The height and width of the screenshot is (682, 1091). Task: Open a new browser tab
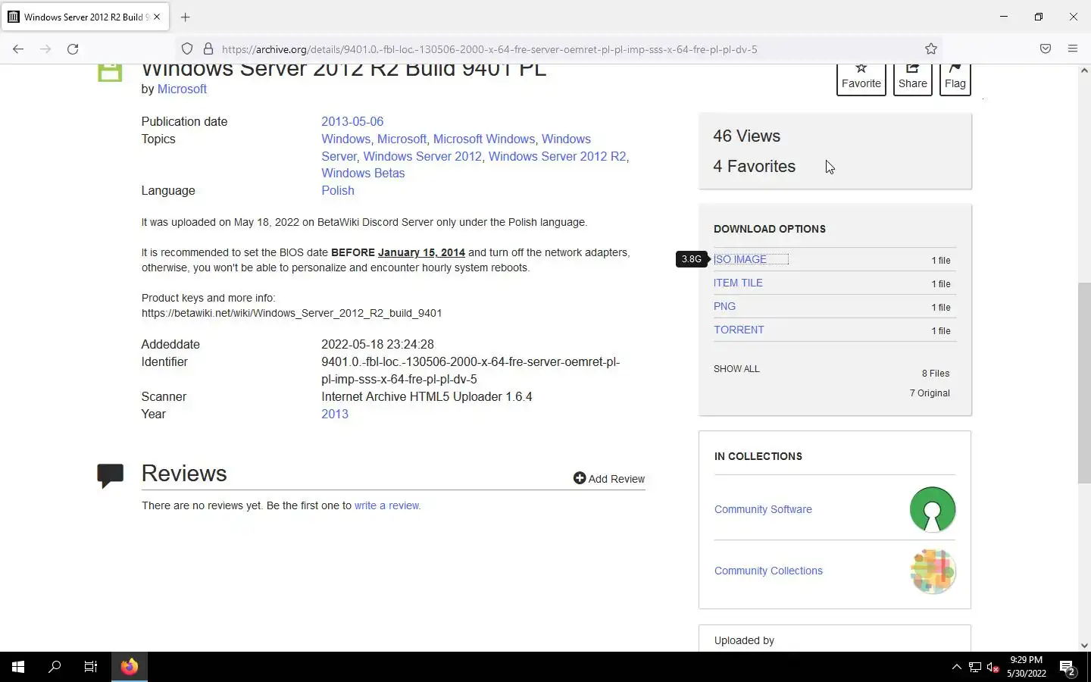[x=186, y=17]
